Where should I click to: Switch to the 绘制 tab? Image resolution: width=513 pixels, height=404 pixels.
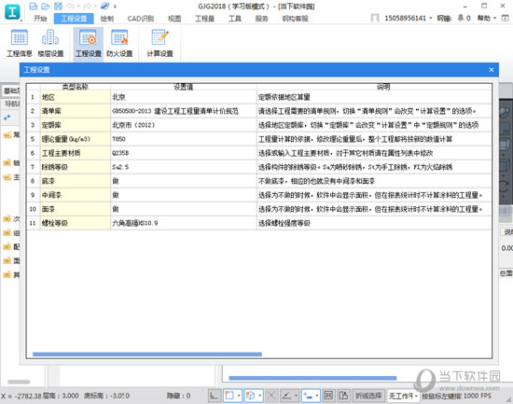point(107,19)
